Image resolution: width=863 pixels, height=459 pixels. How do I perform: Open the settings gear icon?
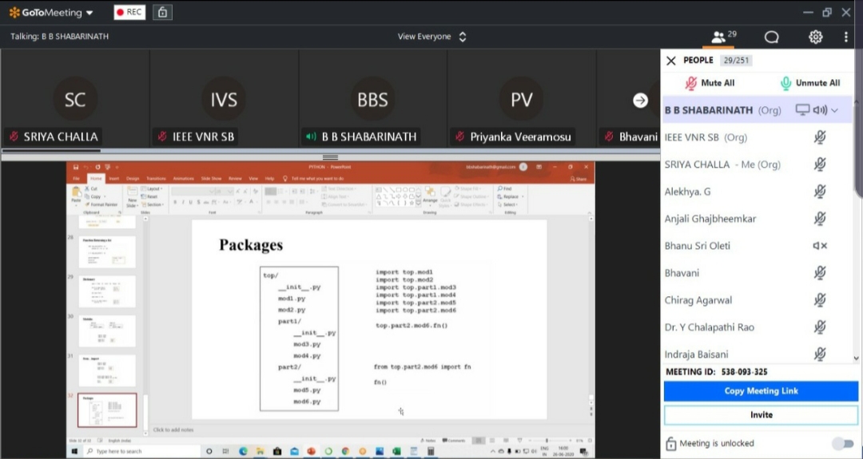tap(815, 37)
